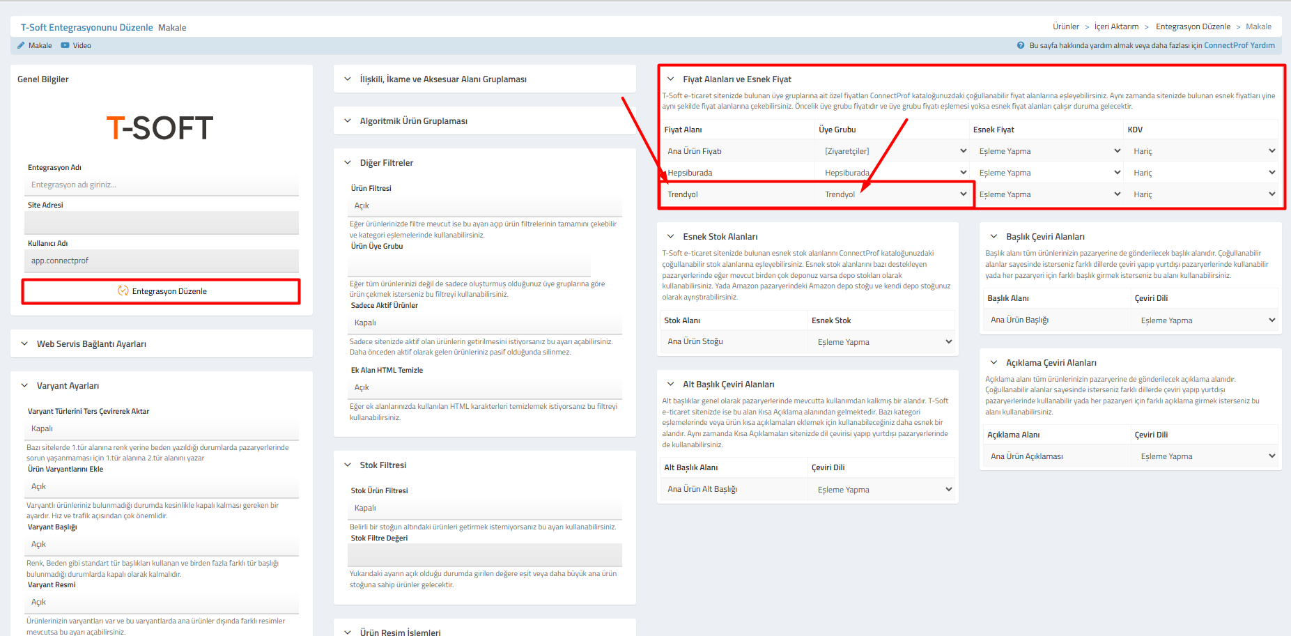This screenshot has height=636, width=1291.
Task: Open Üye Grubu dropdown for Hepsiburada row
Action: click(894, 173)
